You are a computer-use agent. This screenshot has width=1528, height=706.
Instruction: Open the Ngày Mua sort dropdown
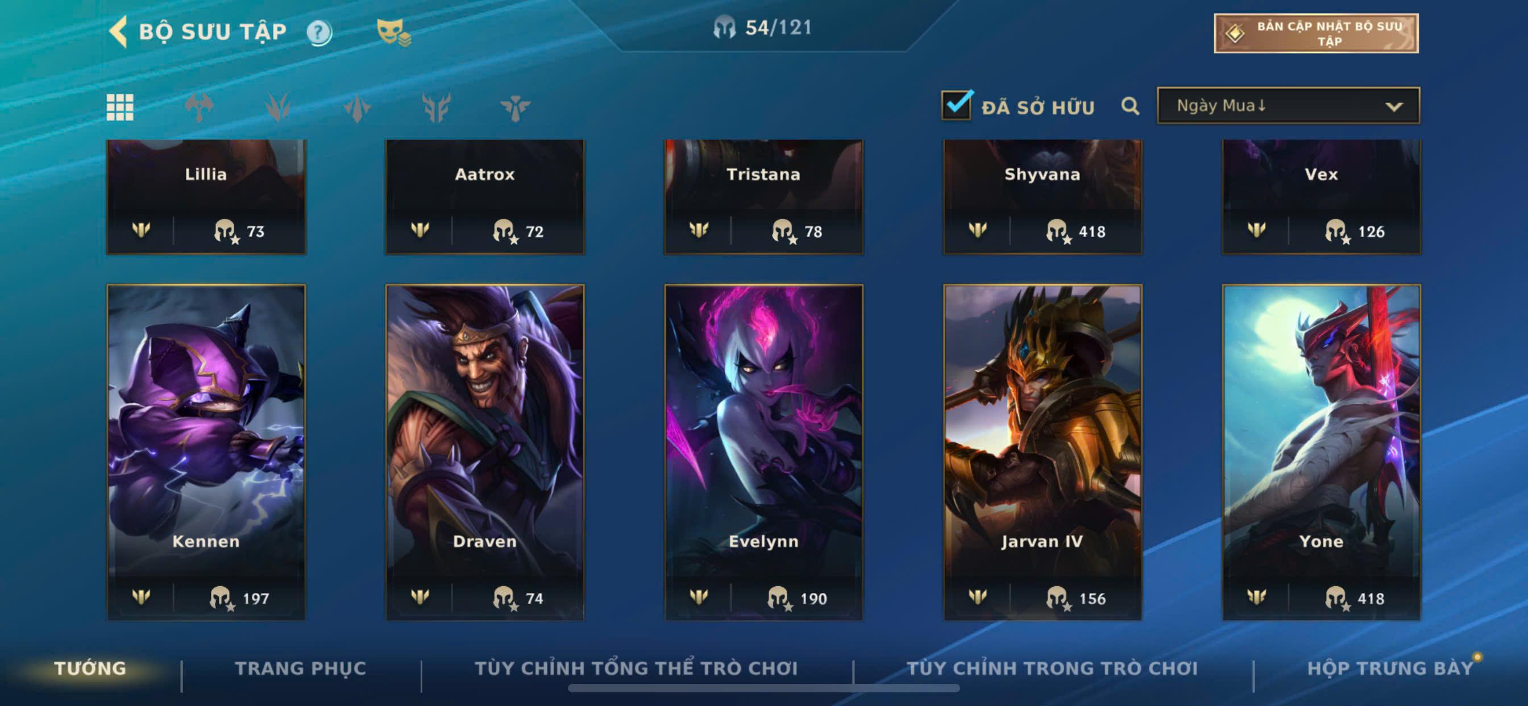(1288, 106)
